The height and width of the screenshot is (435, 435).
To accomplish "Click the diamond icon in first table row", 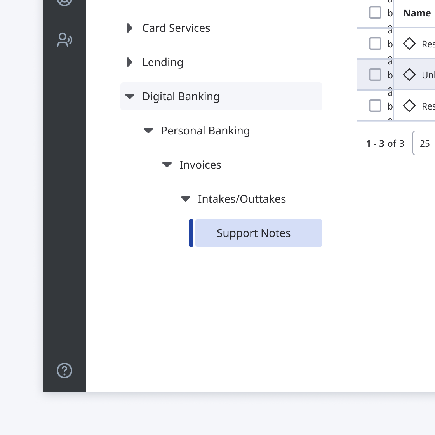I will [409, 43].
